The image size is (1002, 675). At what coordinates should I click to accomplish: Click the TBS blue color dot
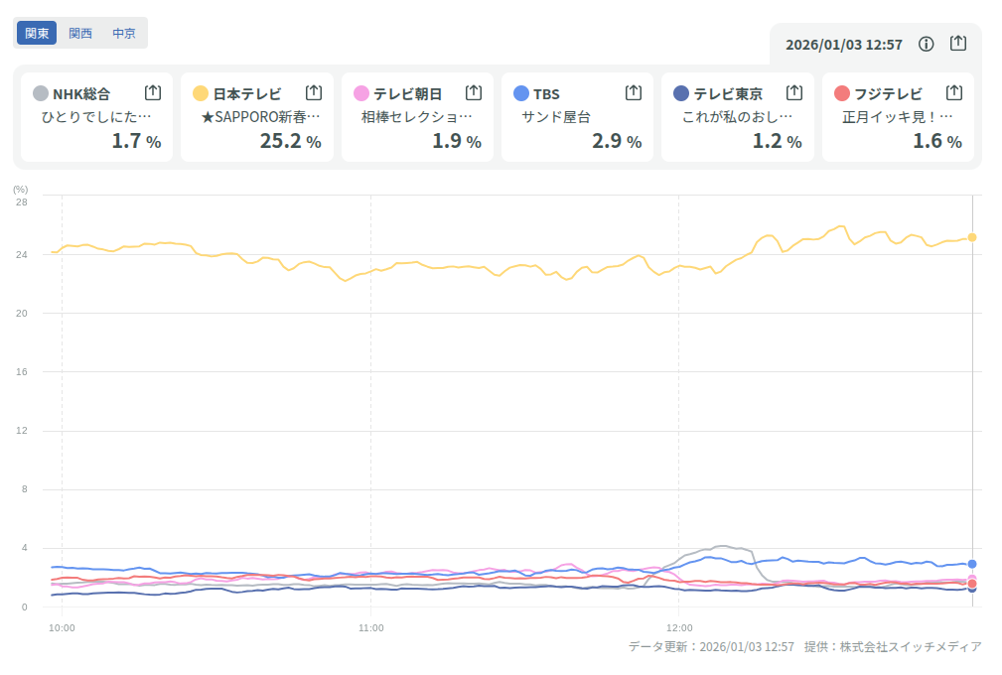[x=521, y=94]
